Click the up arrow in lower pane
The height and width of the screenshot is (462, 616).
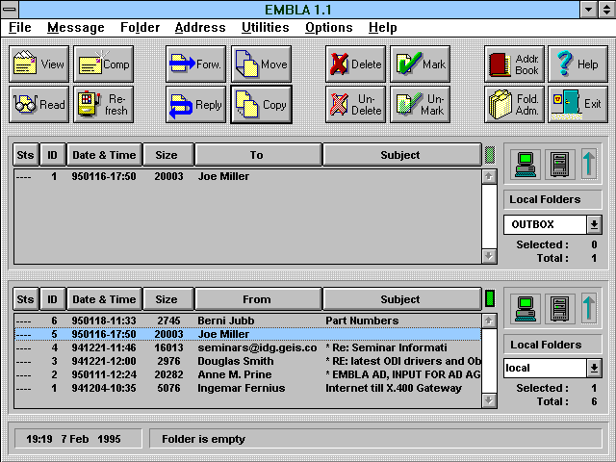click(x=588, y=308)
